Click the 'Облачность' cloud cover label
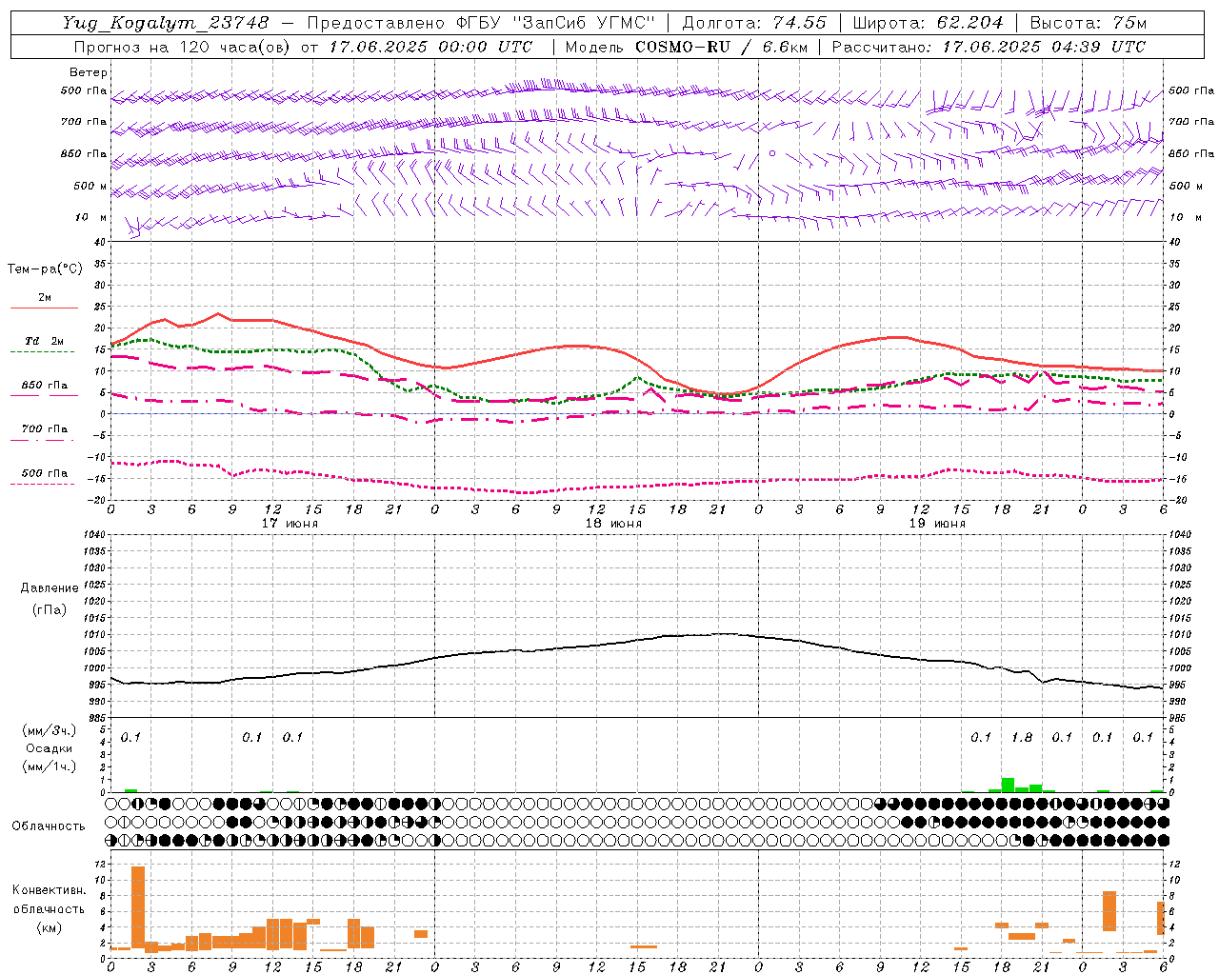Image resolution: width=1219 pixels, height=975 pixels. tap(49, 826)
